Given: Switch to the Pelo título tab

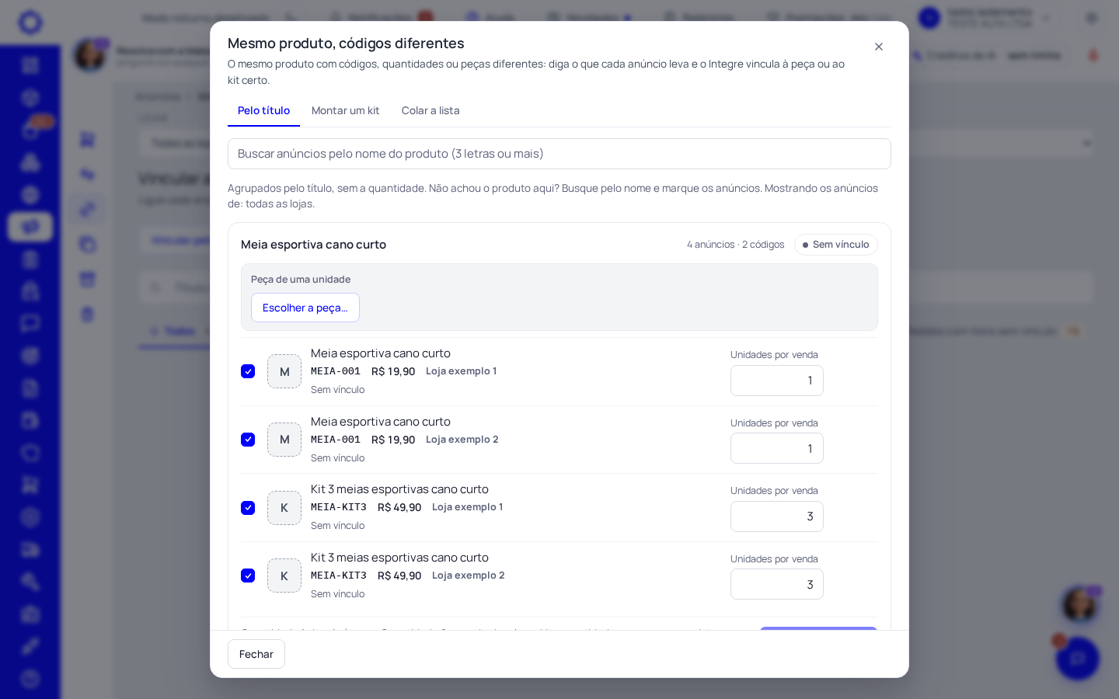Looking at the screenshot, I should (263, 110).
